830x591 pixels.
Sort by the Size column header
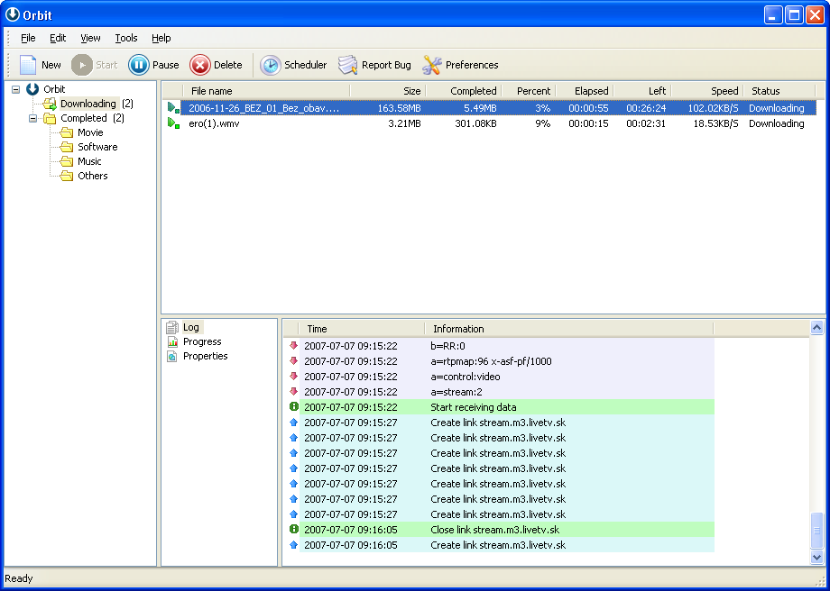pos(387,91)
